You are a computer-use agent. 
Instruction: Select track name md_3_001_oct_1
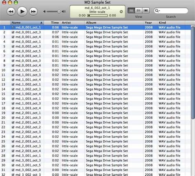[x=28, y=156]
